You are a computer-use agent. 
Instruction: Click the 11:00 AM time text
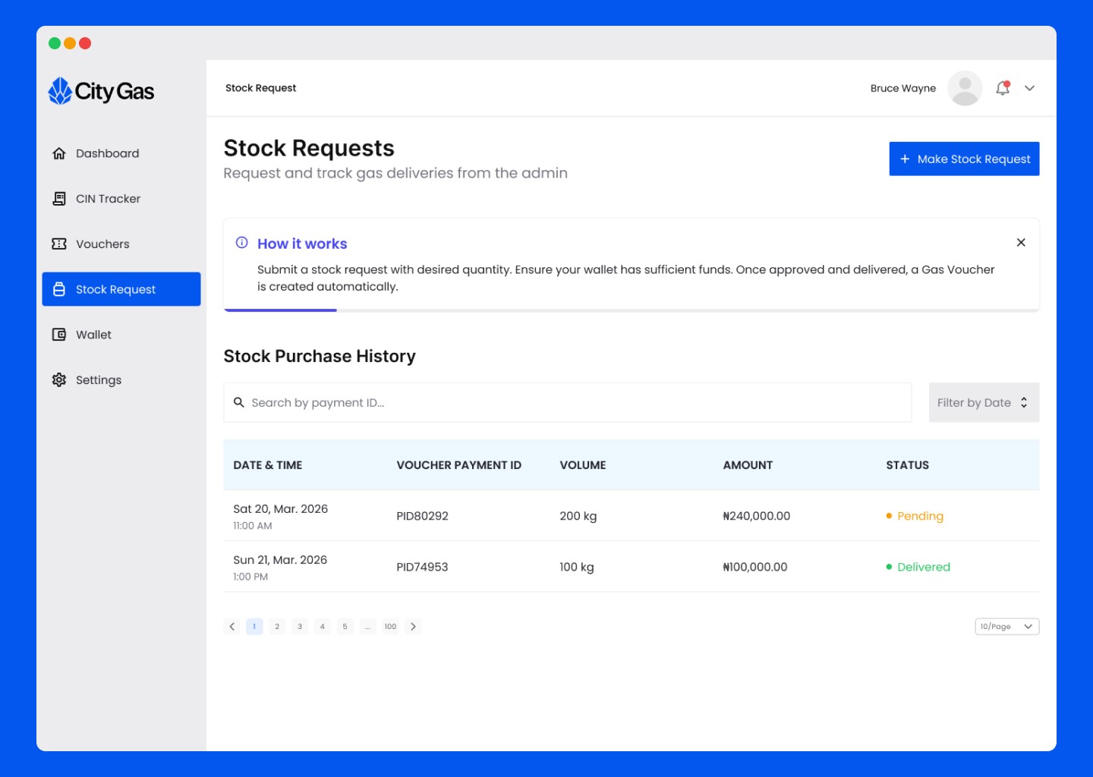pyautogui.click(x=253, y=526)
